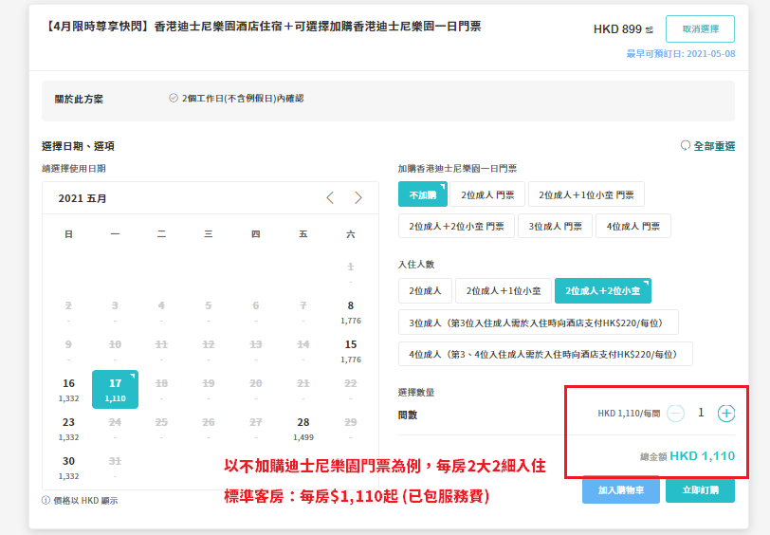Select 3位成人 門票 option

coord(556,226)
